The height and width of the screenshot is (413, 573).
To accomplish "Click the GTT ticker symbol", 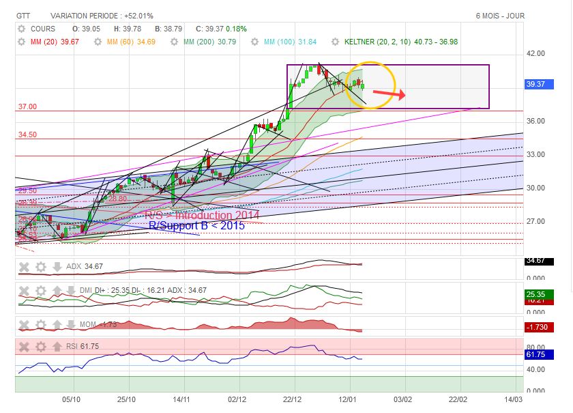I will 23,16.
